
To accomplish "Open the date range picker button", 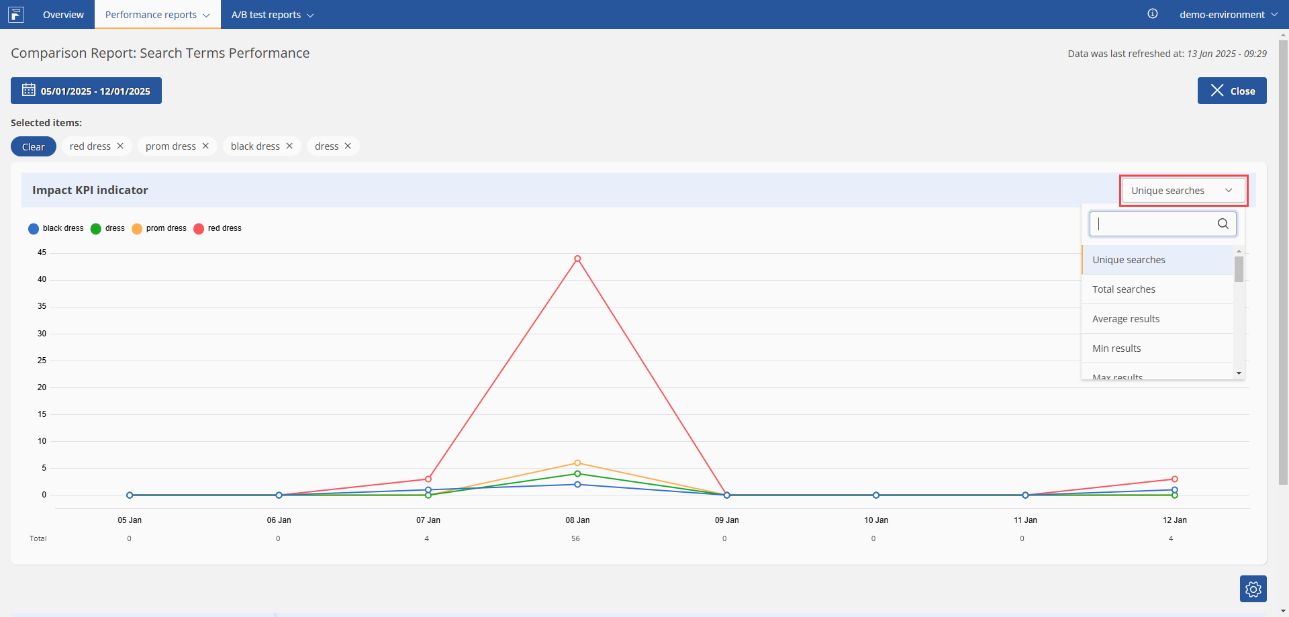I will point(86,91).
